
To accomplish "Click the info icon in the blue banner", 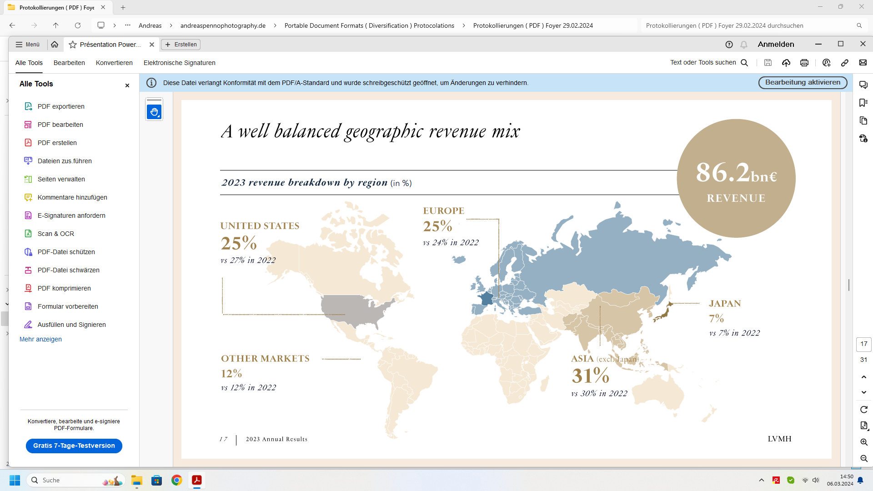I will coord(151,83).
